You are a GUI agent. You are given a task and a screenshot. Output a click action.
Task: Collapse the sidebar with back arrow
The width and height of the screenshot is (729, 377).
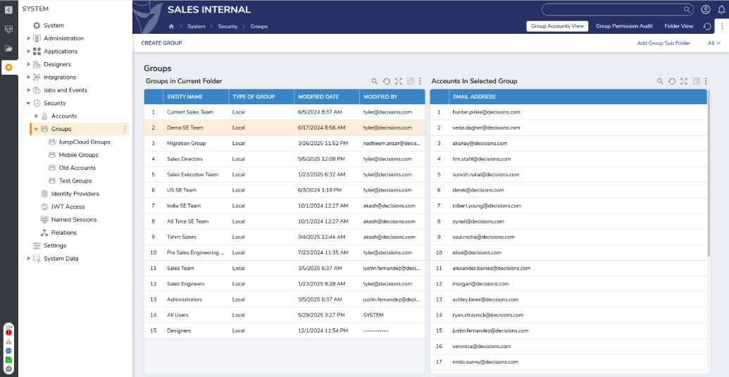pyautogui.click(x=8, y=9)
